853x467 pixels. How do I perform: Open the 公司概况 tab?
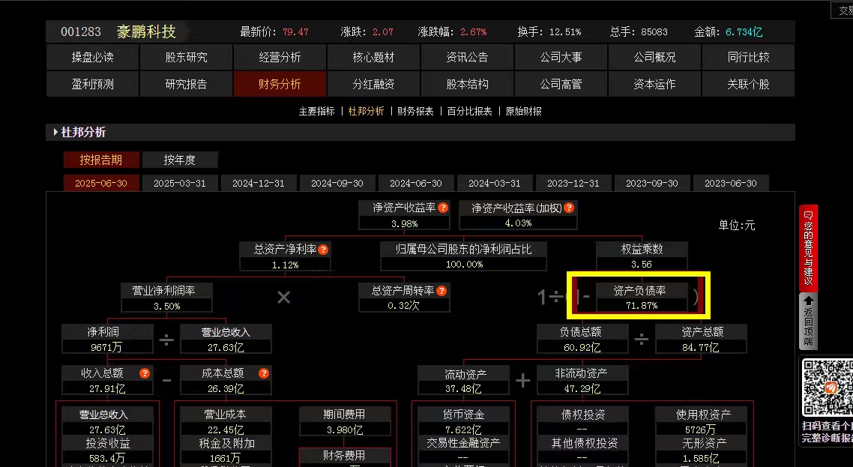(655, 57)
